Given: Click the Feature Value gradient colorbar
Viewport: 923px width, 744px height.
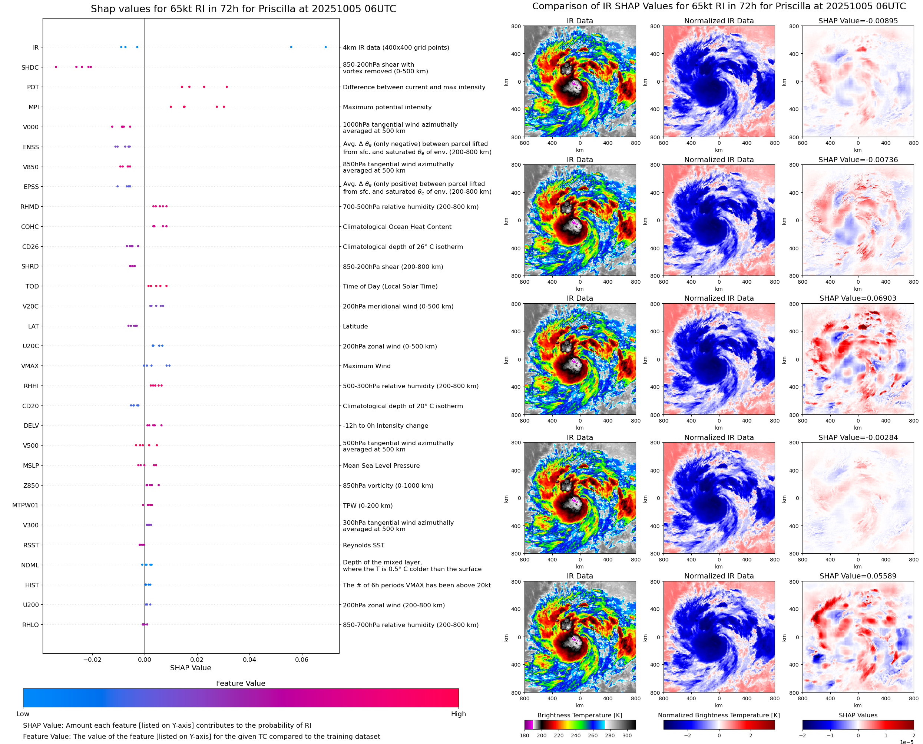Looking at the screenshot, I should tap(241, 698).
